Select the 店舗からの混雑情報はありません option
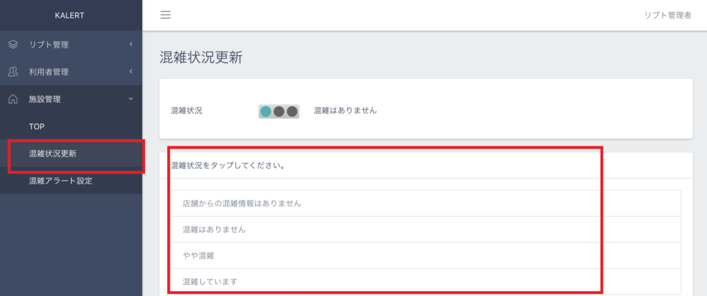Viewport: 707px width, 296px height. click(x=425, y=203)
